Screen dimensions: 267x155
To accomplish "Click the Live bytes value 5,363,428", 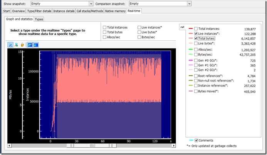I will coord(249,43).
